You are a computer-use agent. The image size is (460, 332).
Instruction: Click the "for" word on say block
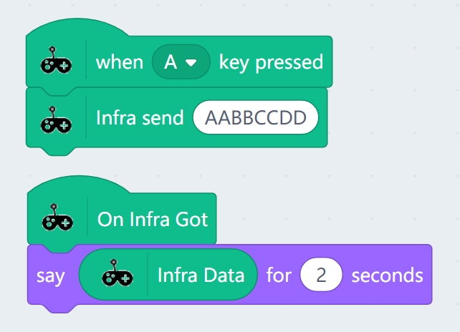coord(279,275)
